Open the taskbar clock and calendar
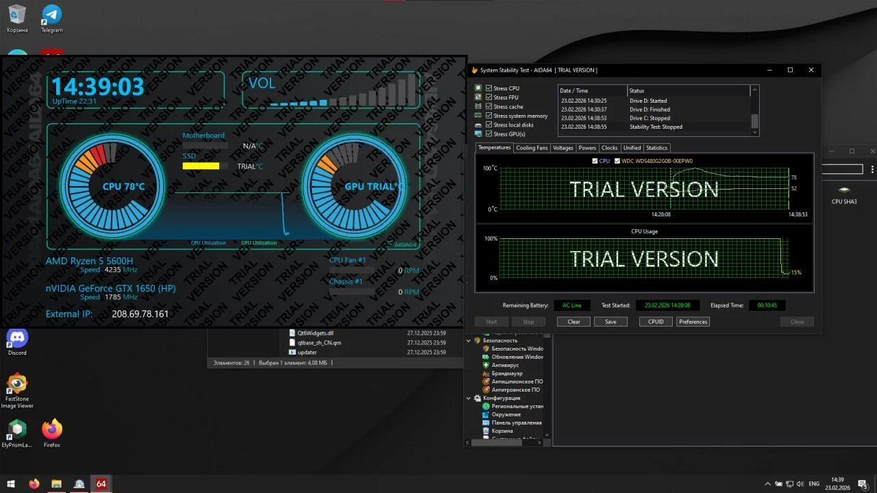Image resolution: width=877 pixels, height=493 pixels. coord(837,484)
